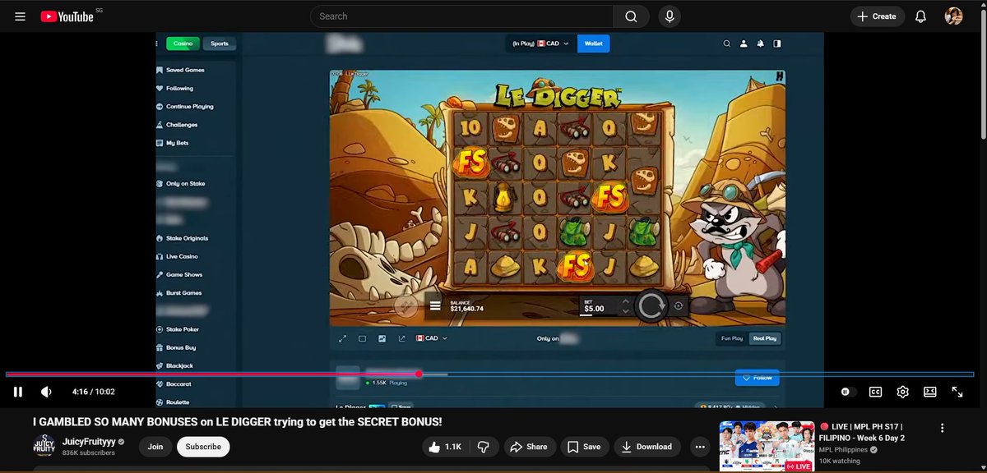Click game fullscreen expand arrows icon
Screen dimensions: 987x473
[x=342, y=338]
